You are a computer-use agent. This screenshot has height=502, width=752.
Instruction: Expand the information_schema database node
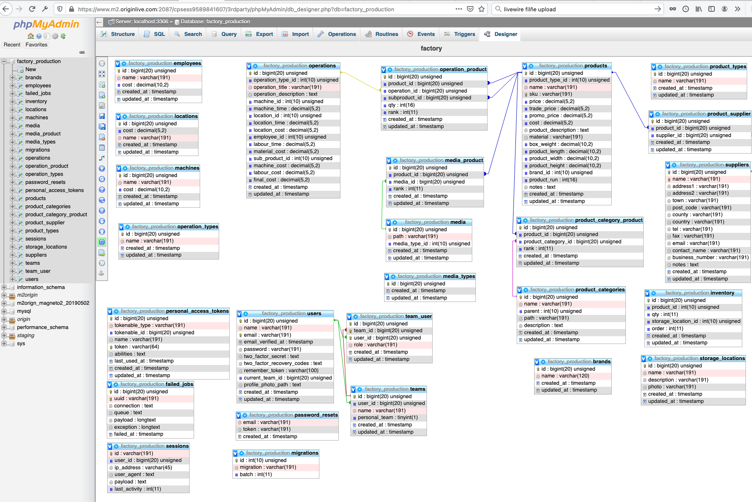click(4, 287)
